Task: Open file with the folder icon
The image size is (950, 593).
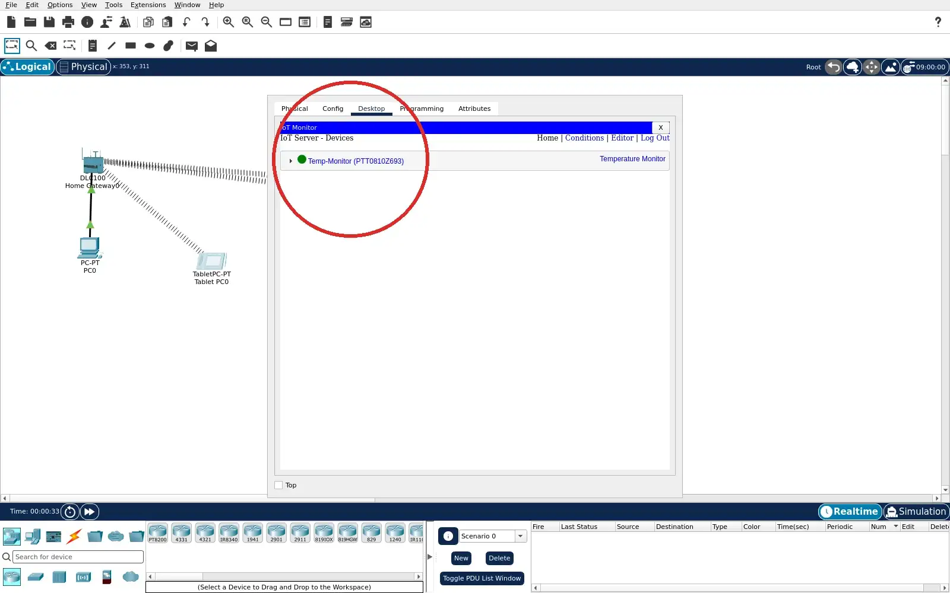Action: (x=30, y=22)
